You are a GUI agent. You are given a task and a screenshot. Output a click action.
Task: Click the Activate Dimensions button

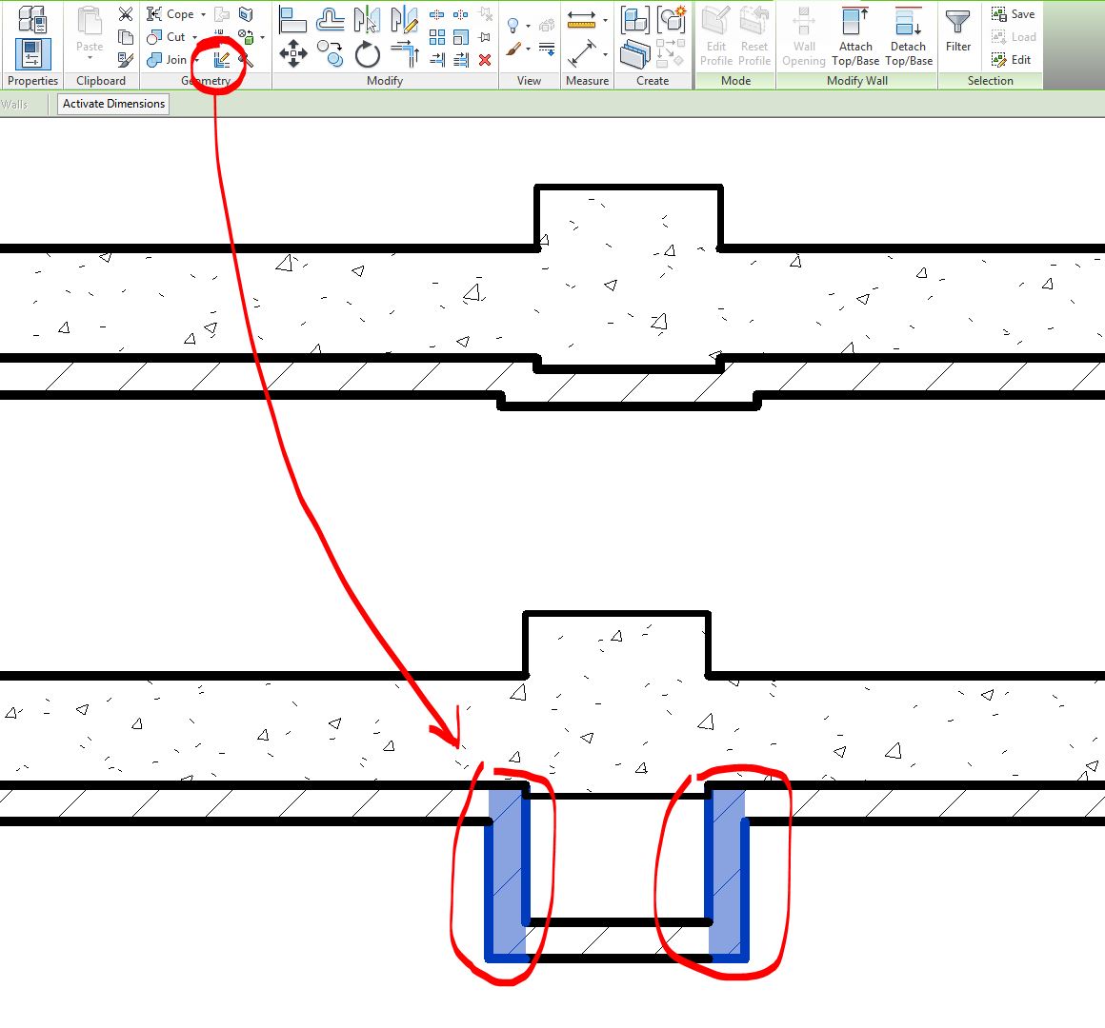113,104
